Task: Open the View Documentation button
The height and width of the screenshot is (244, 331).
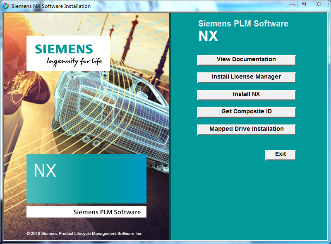Action: click(246, 60)
